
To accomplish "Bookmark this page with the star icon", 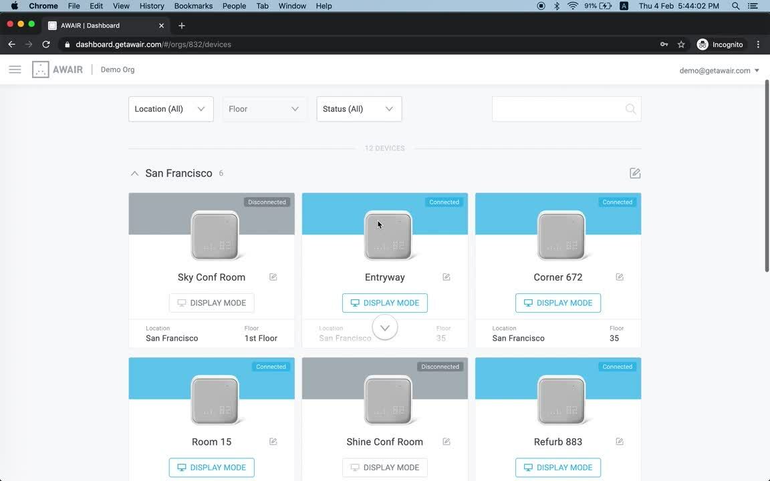I will pos(681,45).
